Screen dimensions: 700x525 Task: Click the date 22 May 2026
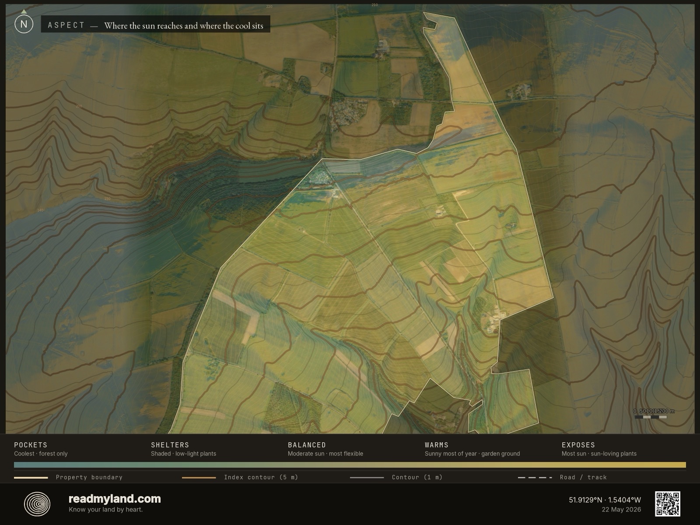tap(621, 509)
